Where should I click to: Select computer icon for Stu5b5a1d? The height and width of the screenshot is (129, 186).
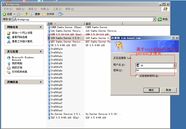point(49,49)
